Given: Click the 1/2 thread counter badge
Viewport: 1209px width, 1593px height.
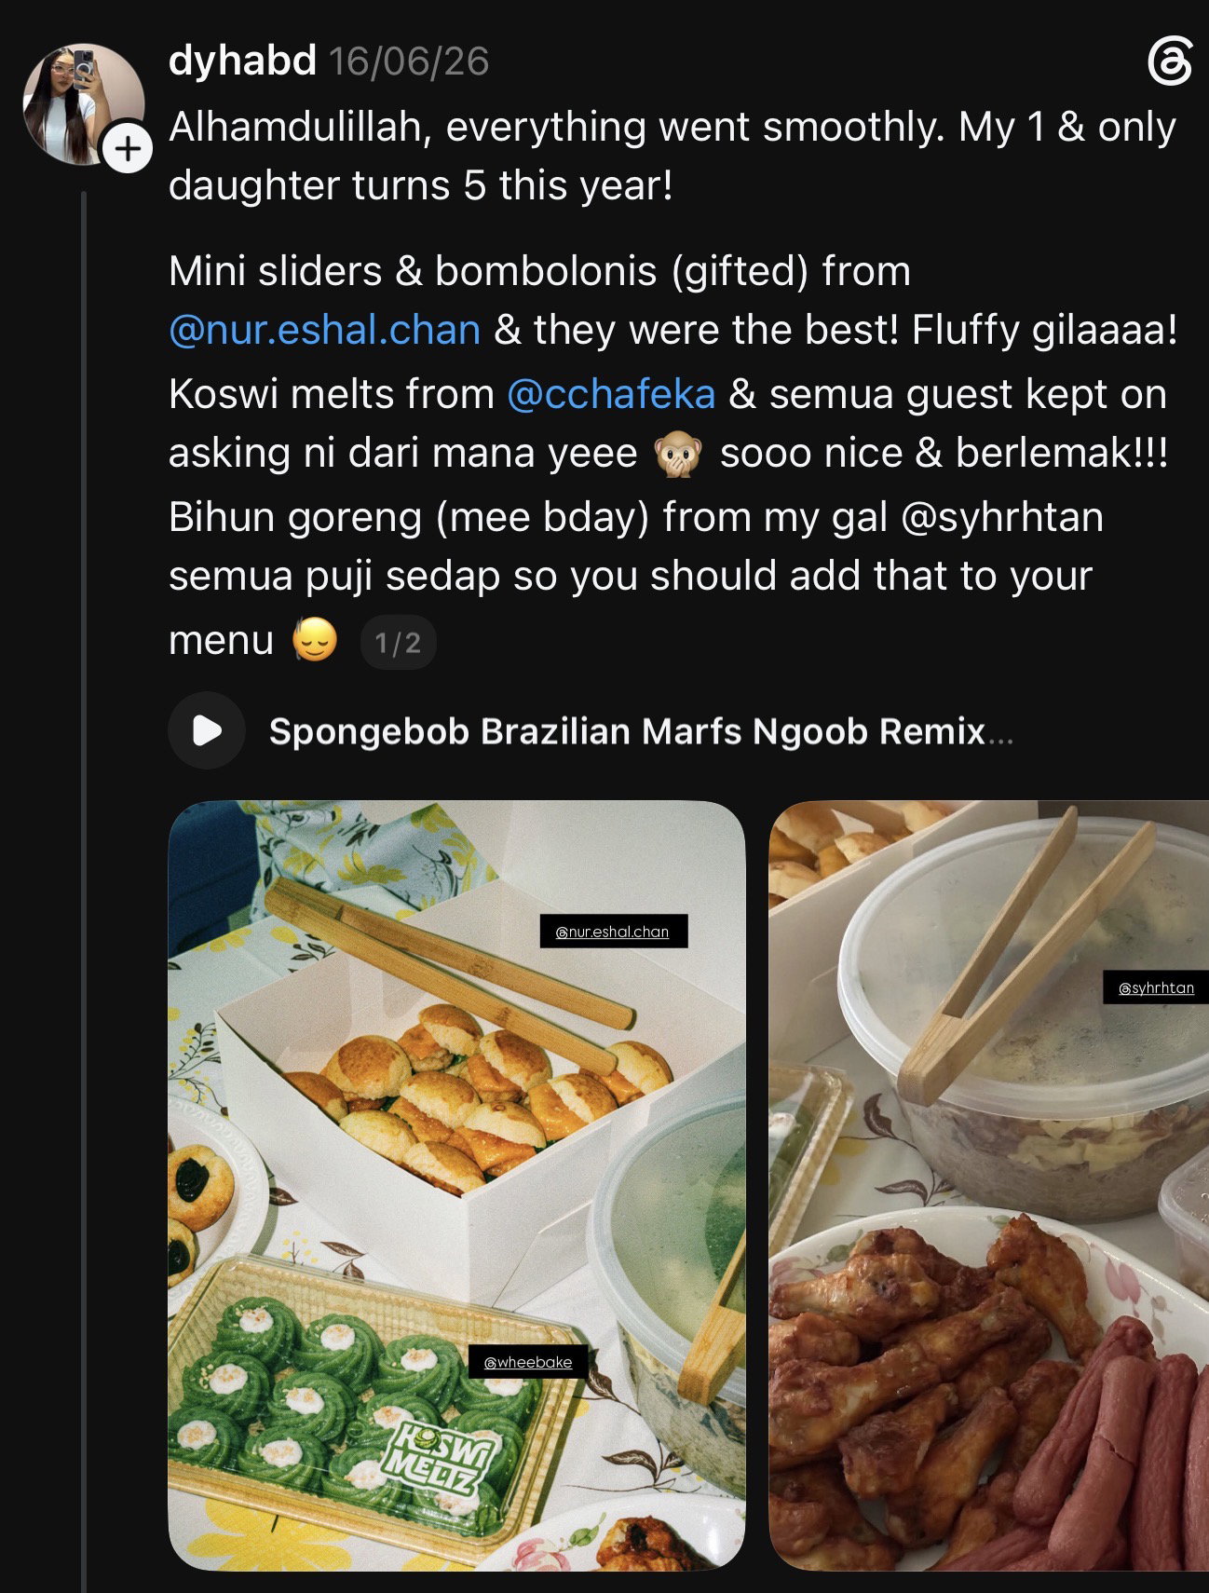Looking at the screenshot, I should point(398,642).
